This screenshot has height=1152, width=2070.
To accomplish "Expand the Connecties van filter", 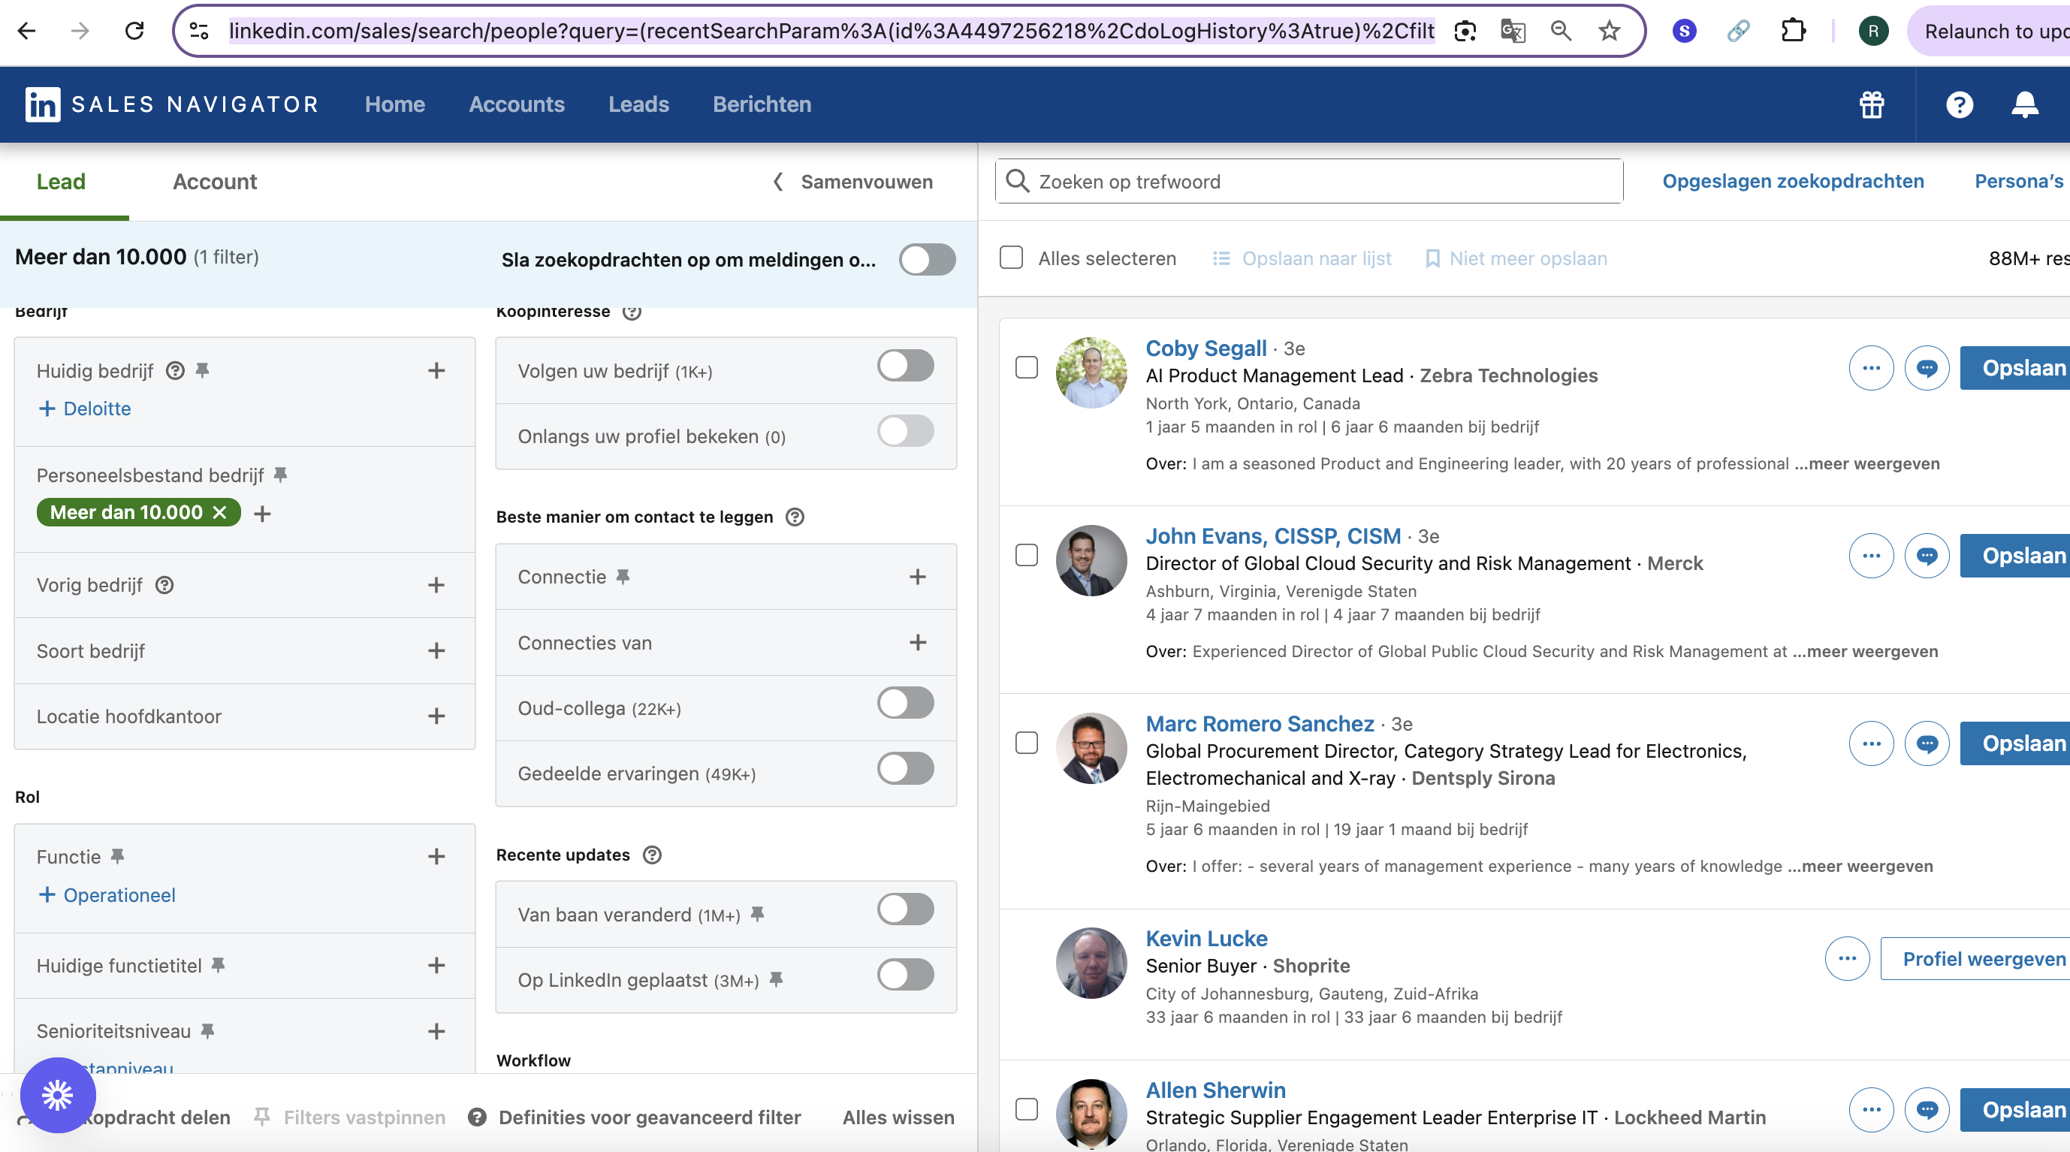I will (918, 643).
